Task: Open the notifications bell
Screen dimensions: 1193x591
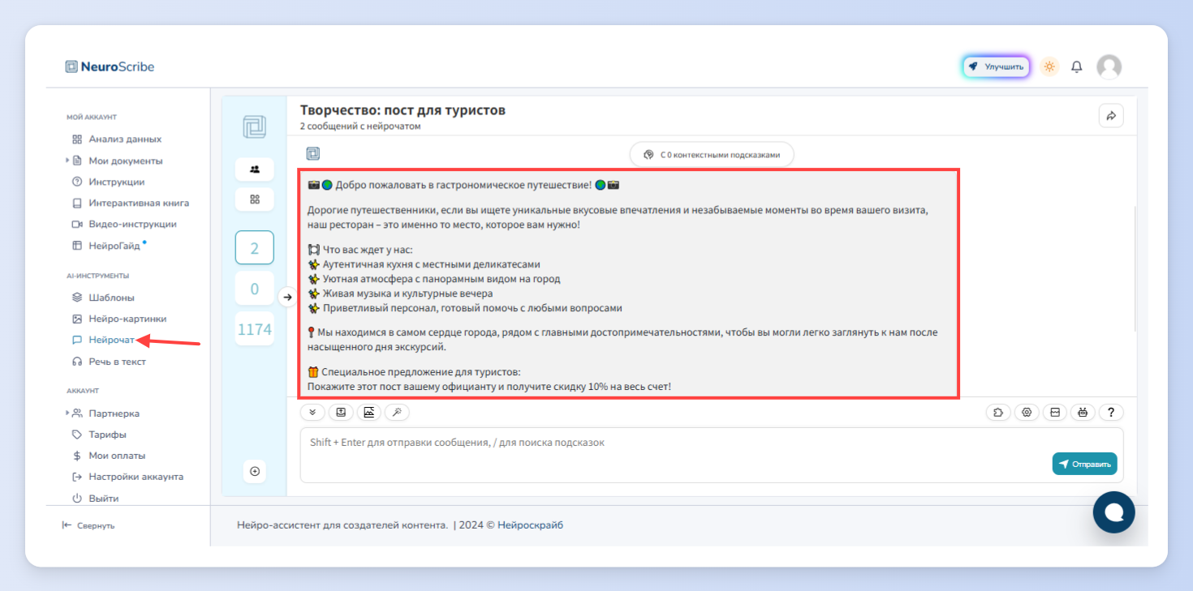Action: pyautogui.click(x=1077, y=66)
